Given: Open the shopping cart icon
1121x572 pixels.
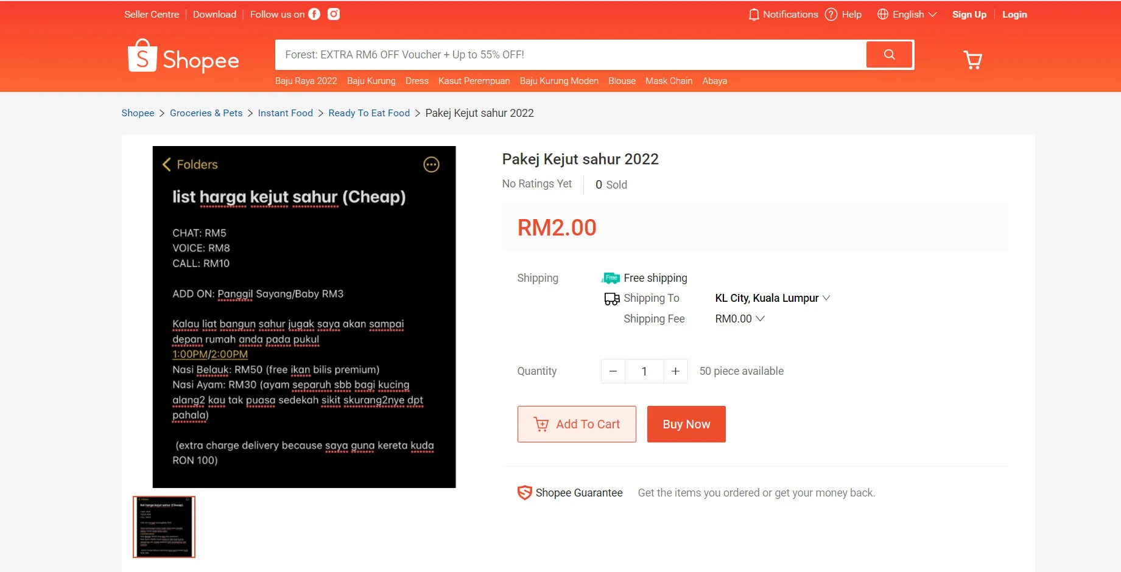Looking at the screenshot, I should [x=972, y=60].
